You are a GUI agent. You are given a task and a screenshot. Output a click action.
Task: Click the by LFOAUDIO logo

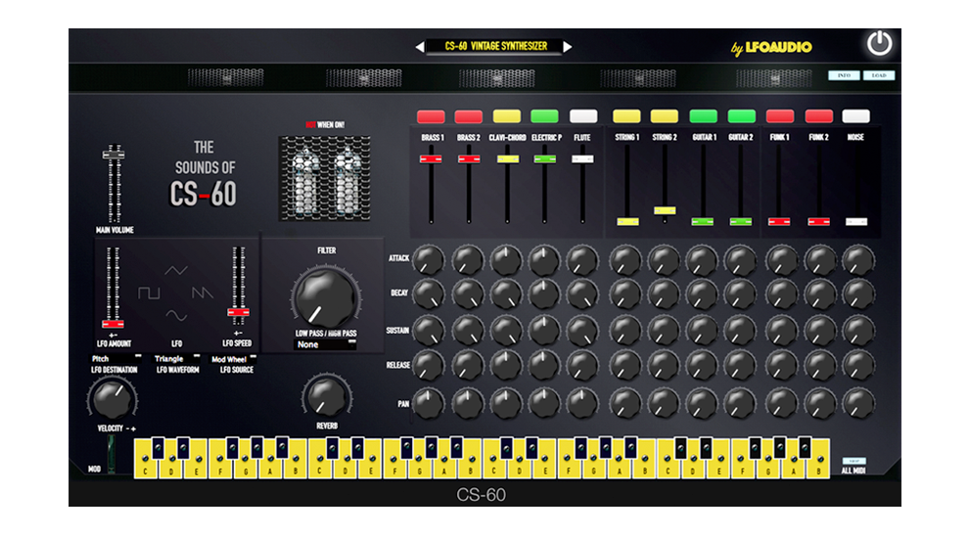tap(771, 48)
